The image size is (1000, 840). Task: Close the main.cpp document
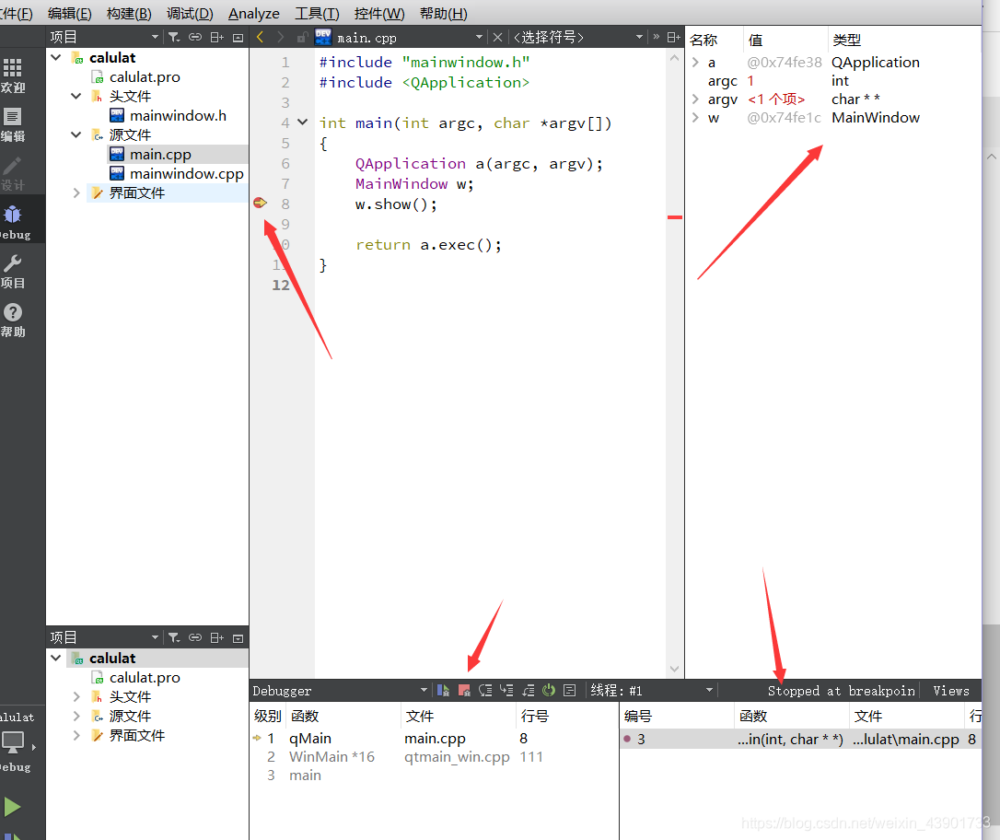pyautogui.click(x=498, y=38)
